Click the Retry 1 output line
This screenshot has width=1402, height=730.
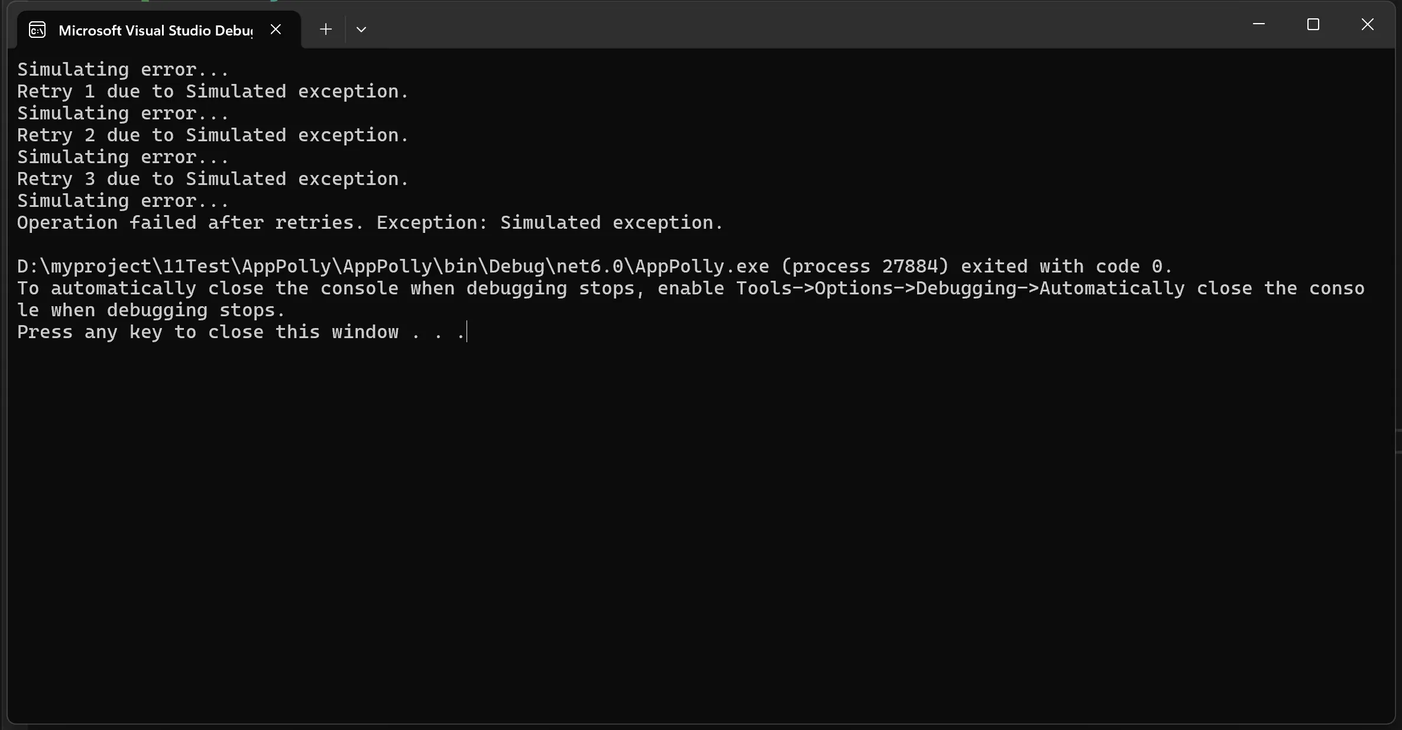212,92
